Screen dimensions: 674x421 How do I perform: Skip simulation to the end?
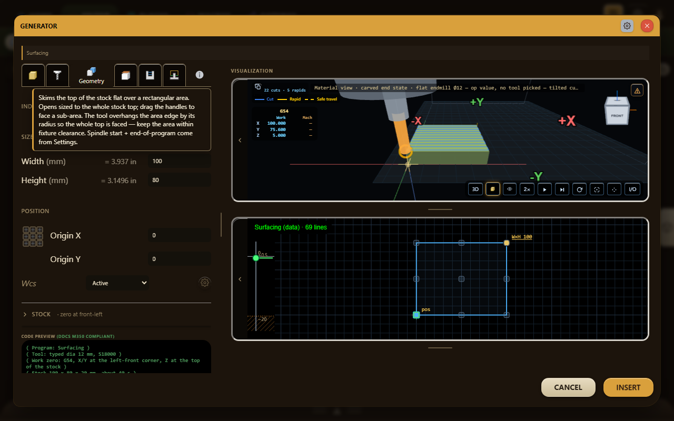click(x=562, y=189)
